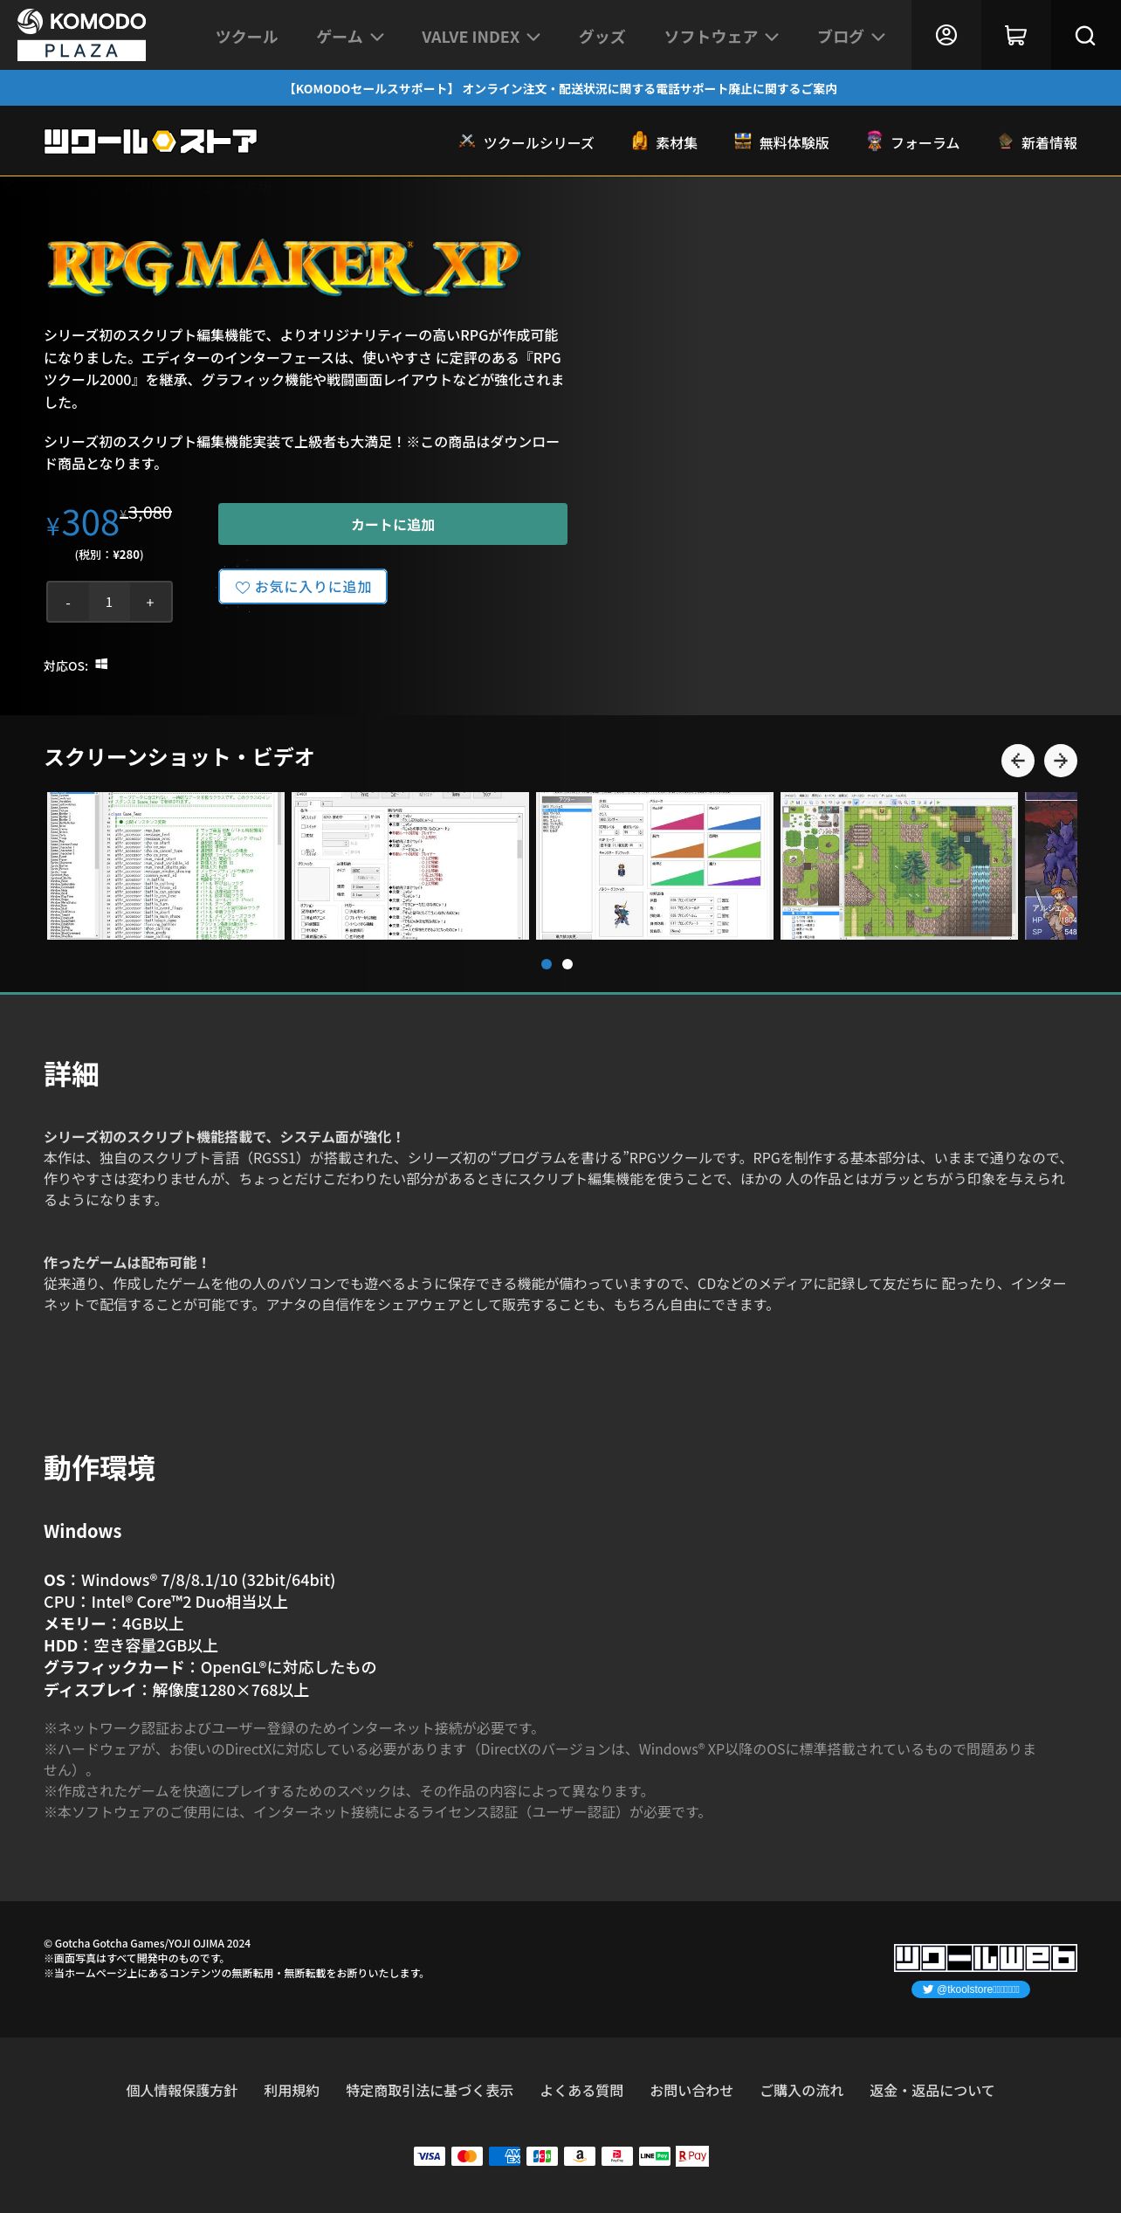Select the second carousel page dot
The width and height of the screenshot is (1121, 2213).
tap(567, 964)
